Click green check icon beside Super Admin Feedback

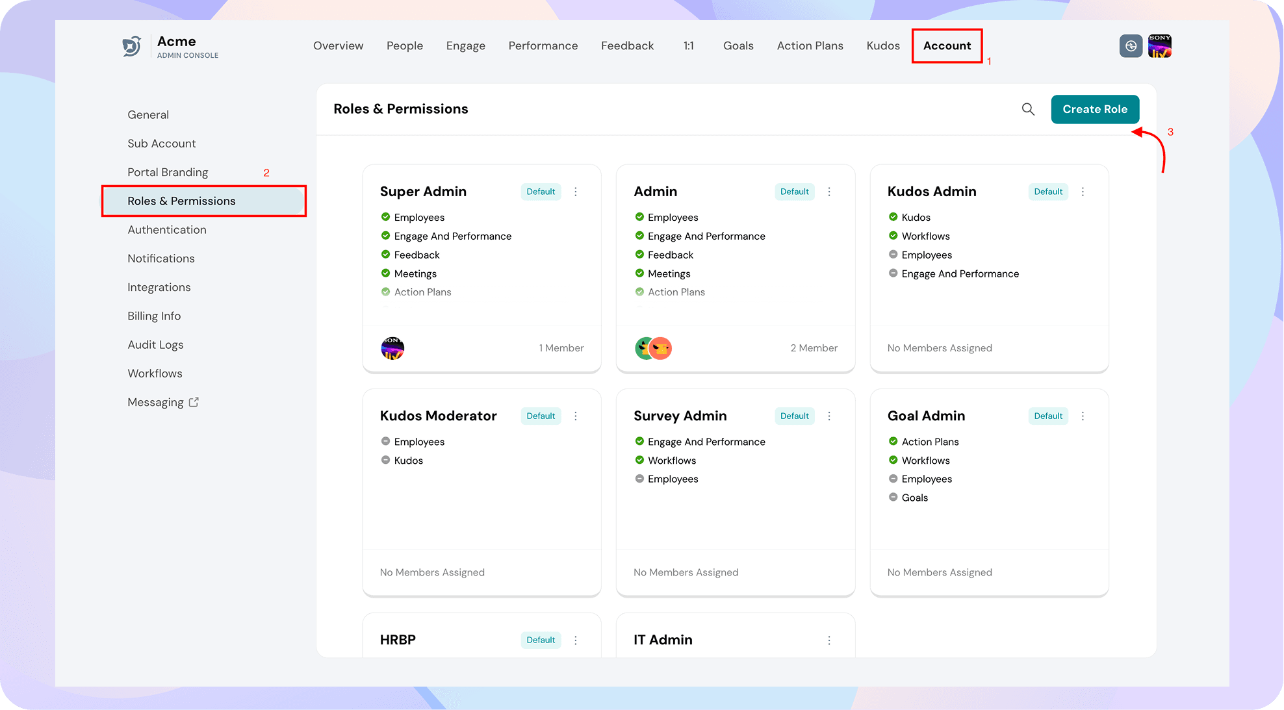tap(385, 255)
